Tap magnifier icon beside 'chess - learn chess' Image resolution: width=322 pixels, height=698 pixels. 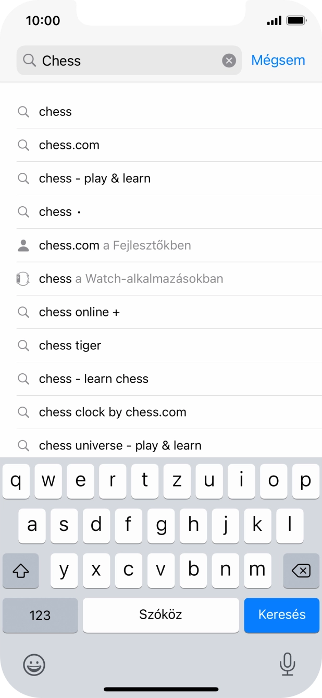(23, 379)
